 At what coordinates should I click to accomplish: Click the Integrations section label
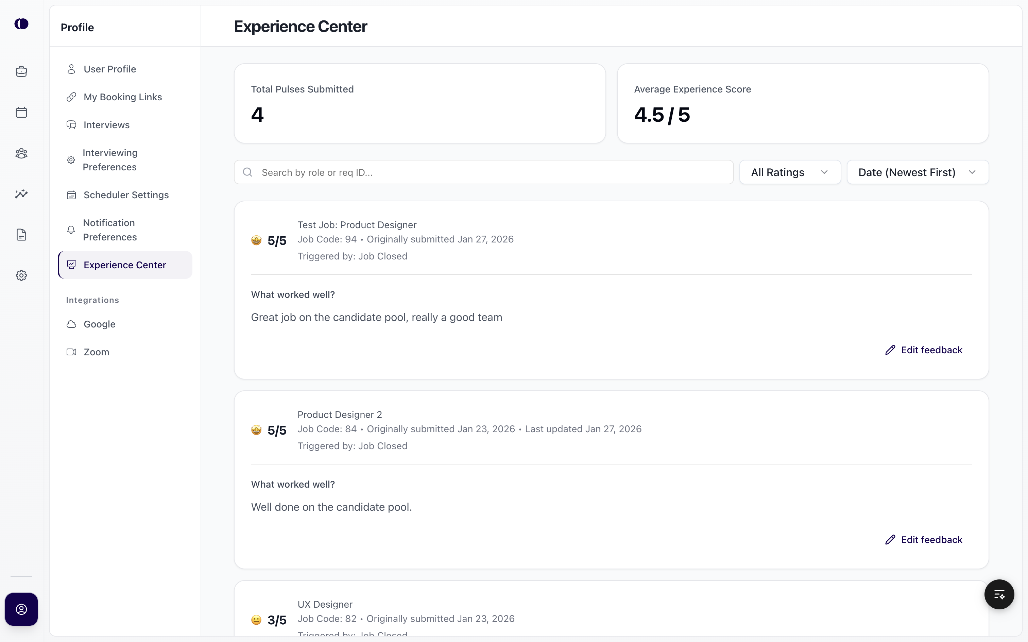pos(92,300)
